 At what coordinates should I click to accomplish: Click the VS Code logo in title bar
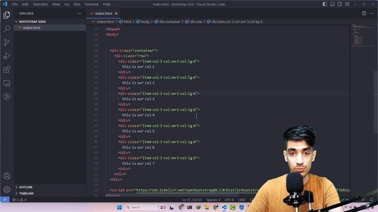click(5, 4)
